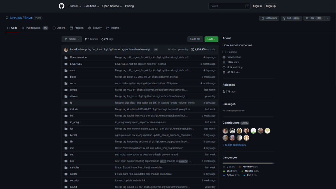This screenshot has height=189, width=336.
Task: View commit history via the clock icon
Action: click(192, 49)
